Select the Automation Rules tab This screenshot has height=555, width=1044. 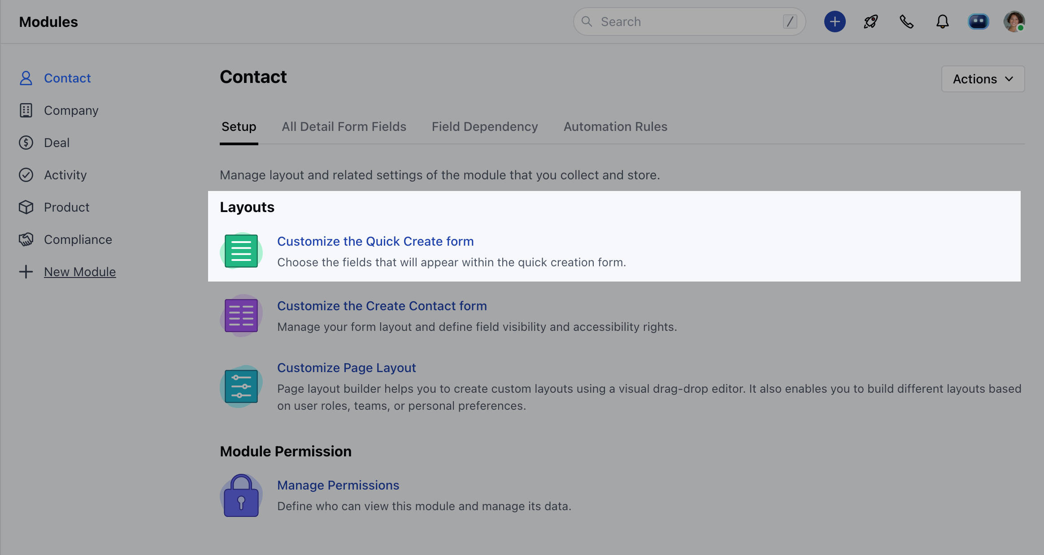[x=615, y=127]
